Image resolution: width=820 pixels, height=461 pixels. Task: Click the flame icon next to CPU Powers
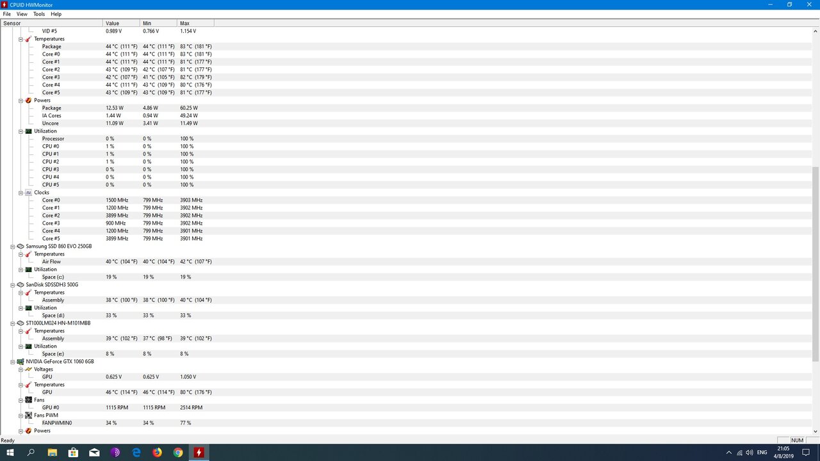click(x=28, y=101)
